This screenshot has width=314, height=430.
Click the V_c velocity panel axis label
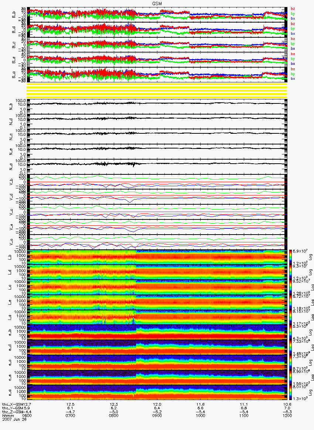coord(11,212)
